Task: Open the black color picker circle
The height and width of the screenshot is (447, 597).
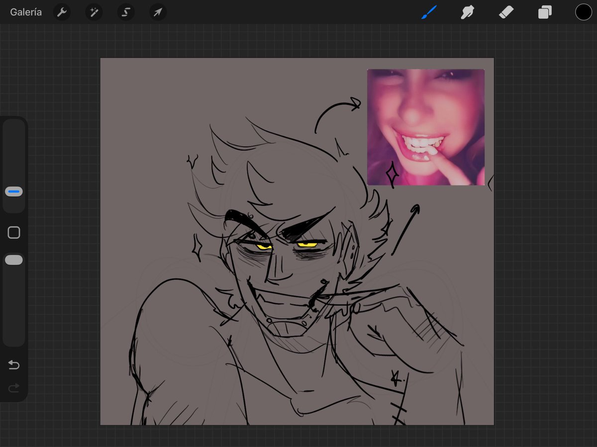Action: pos(584,12)
